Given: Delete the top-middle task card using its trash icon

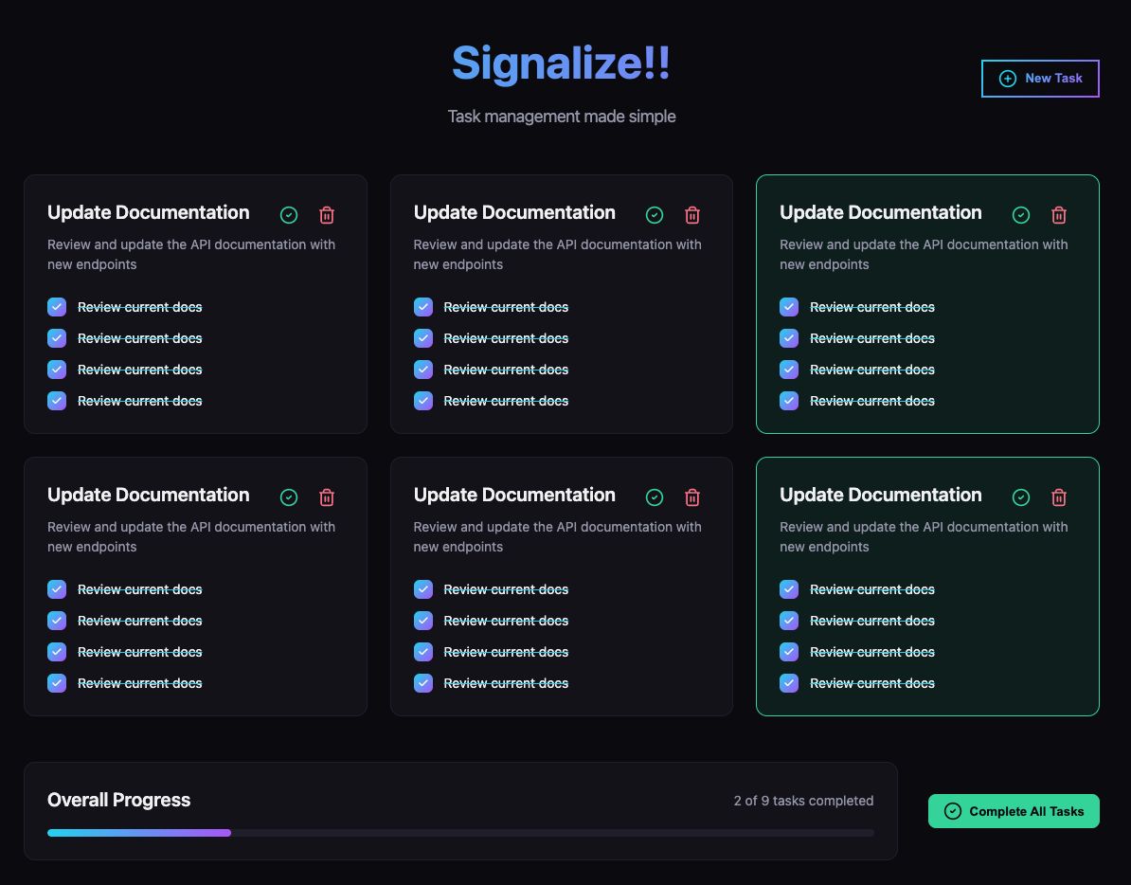Looking at the screenshot, I should coord(692,215).
